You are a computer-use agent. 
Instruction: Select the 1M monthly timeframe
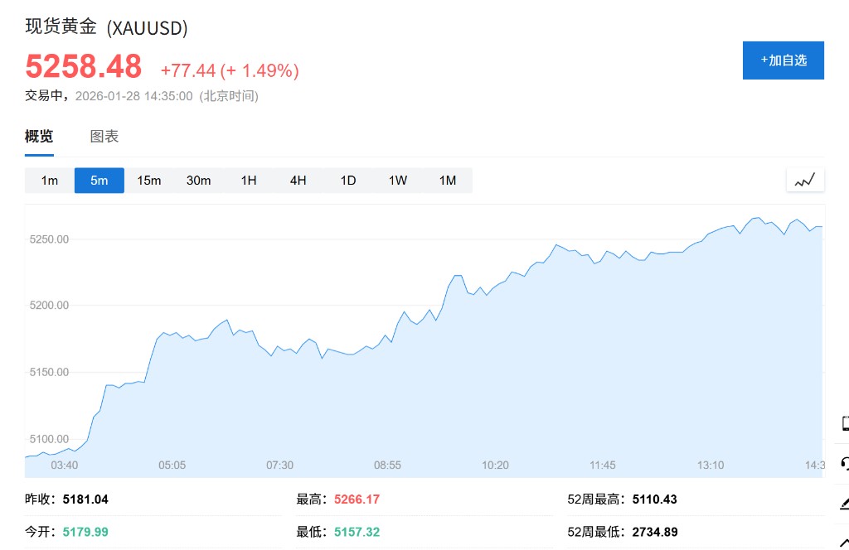[x=448, y=181]
